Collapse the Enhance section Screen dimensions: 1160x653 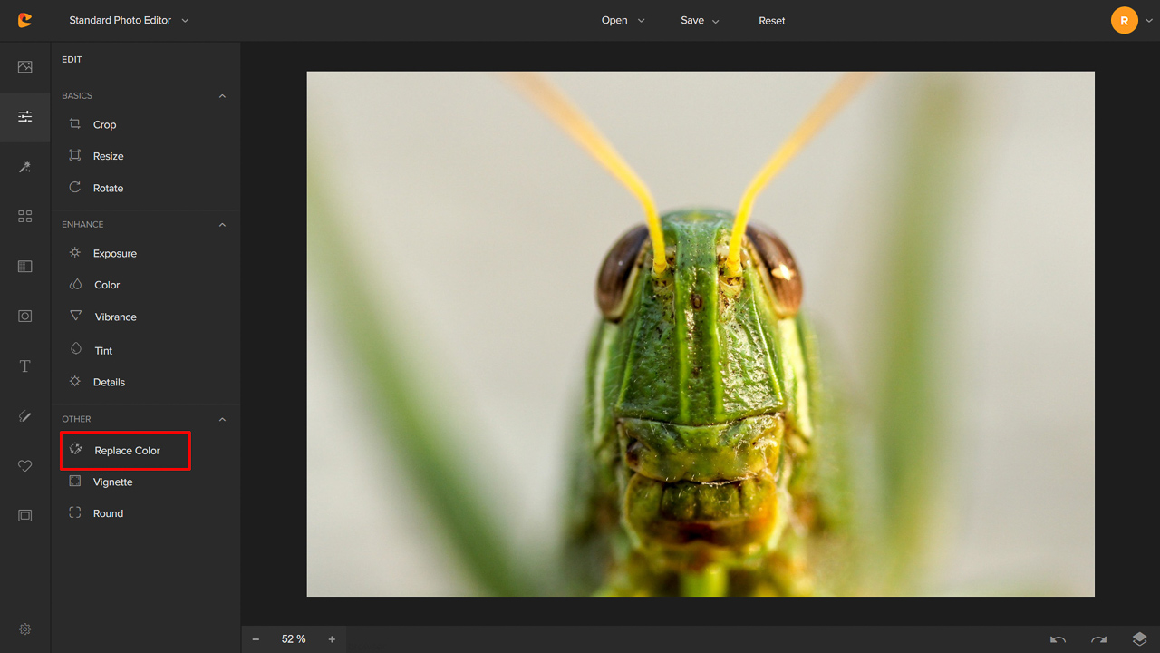click(222, 225)
